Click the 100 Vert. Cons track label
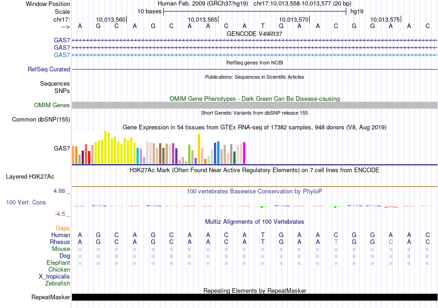 pos(26,203)
